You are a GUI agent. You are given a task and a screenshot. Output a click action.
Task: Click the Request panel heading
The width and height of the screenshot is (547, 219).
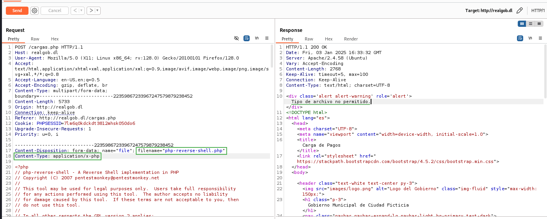click(15, 30)
